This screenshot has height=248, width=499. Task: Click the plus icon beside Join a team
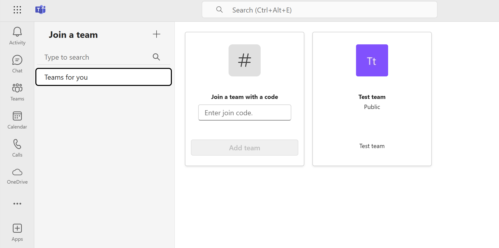point(157,34)
